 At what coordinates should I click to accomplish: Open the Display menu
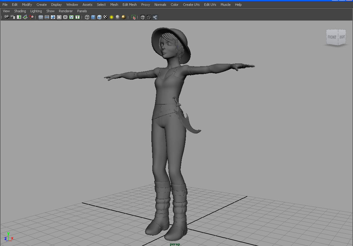click(x=56, y=5)
